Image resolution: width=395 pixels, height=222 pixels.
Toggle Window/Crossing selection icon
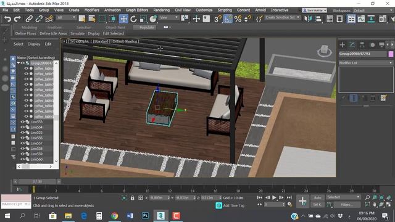(x=112, y=19)
